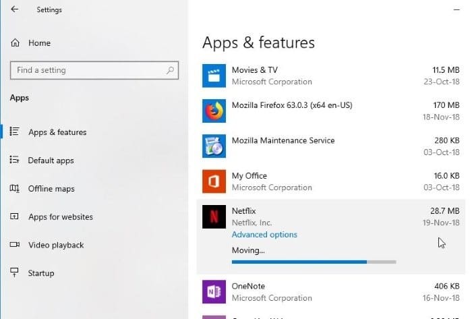Image resolution: width=472 pixels, height=319 pixels.
Task: Select the Netflix entry name
Action: pyautogui.click(x=244, y=211)
